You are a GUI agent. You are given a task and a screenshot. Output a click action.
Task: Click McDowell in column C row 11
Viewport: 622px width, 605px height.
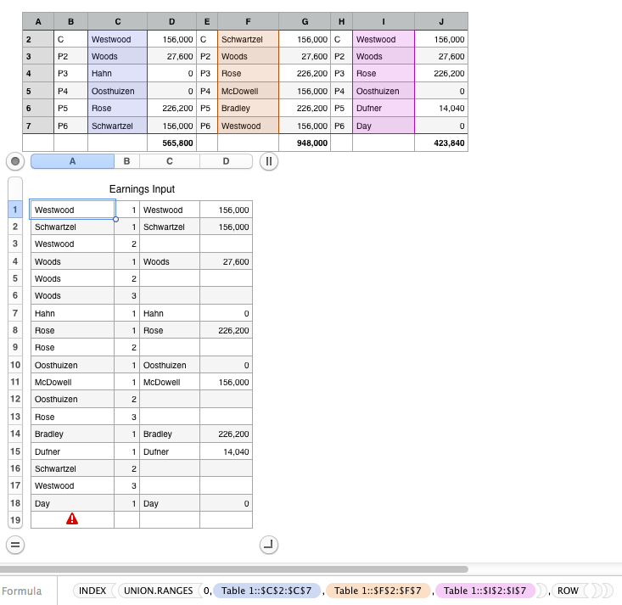170,382
